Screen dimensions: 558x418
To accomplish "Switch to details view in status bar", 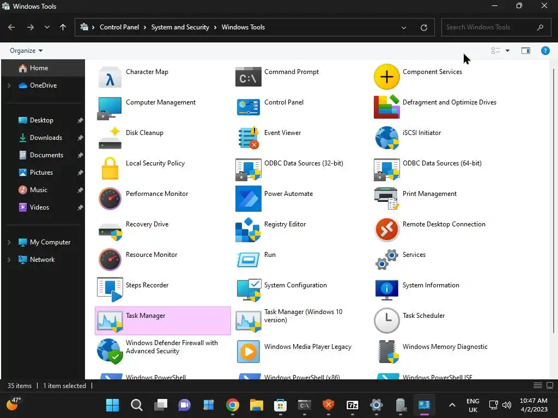I will [x=538, y=385].
